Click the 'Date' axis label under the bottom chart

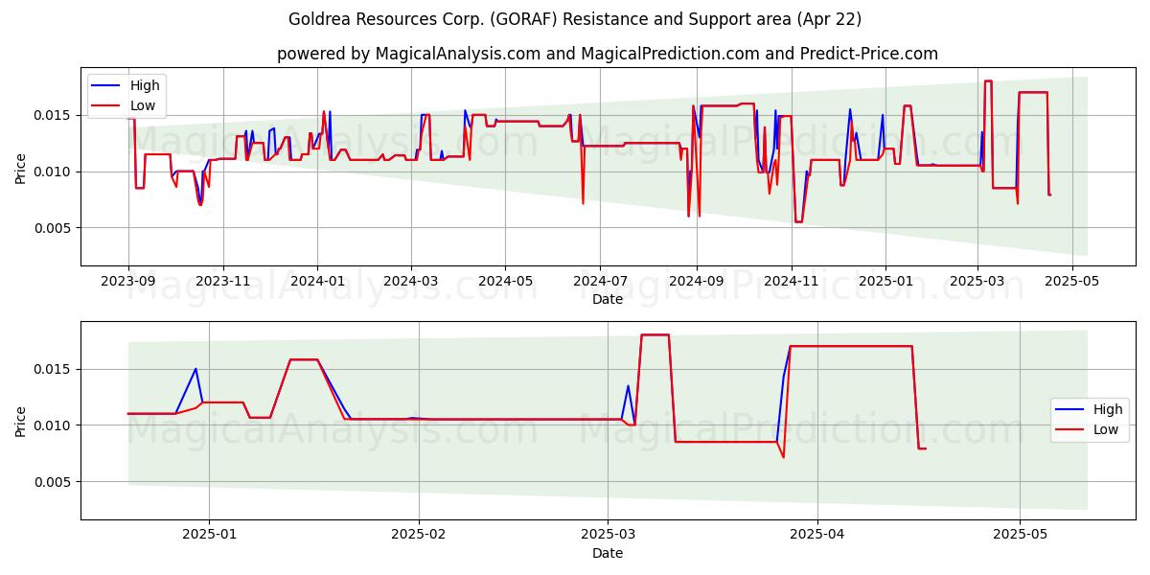click(x=608, y=553)
